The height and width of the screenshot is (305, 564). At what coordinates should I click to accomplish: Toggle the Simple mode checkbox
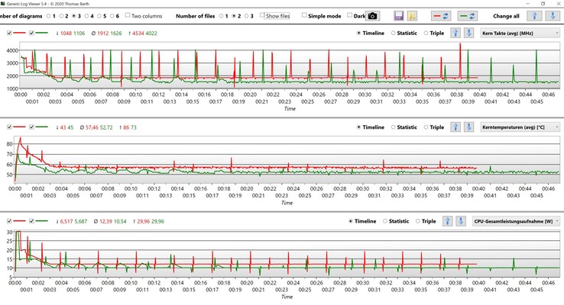tap(305, 15)
